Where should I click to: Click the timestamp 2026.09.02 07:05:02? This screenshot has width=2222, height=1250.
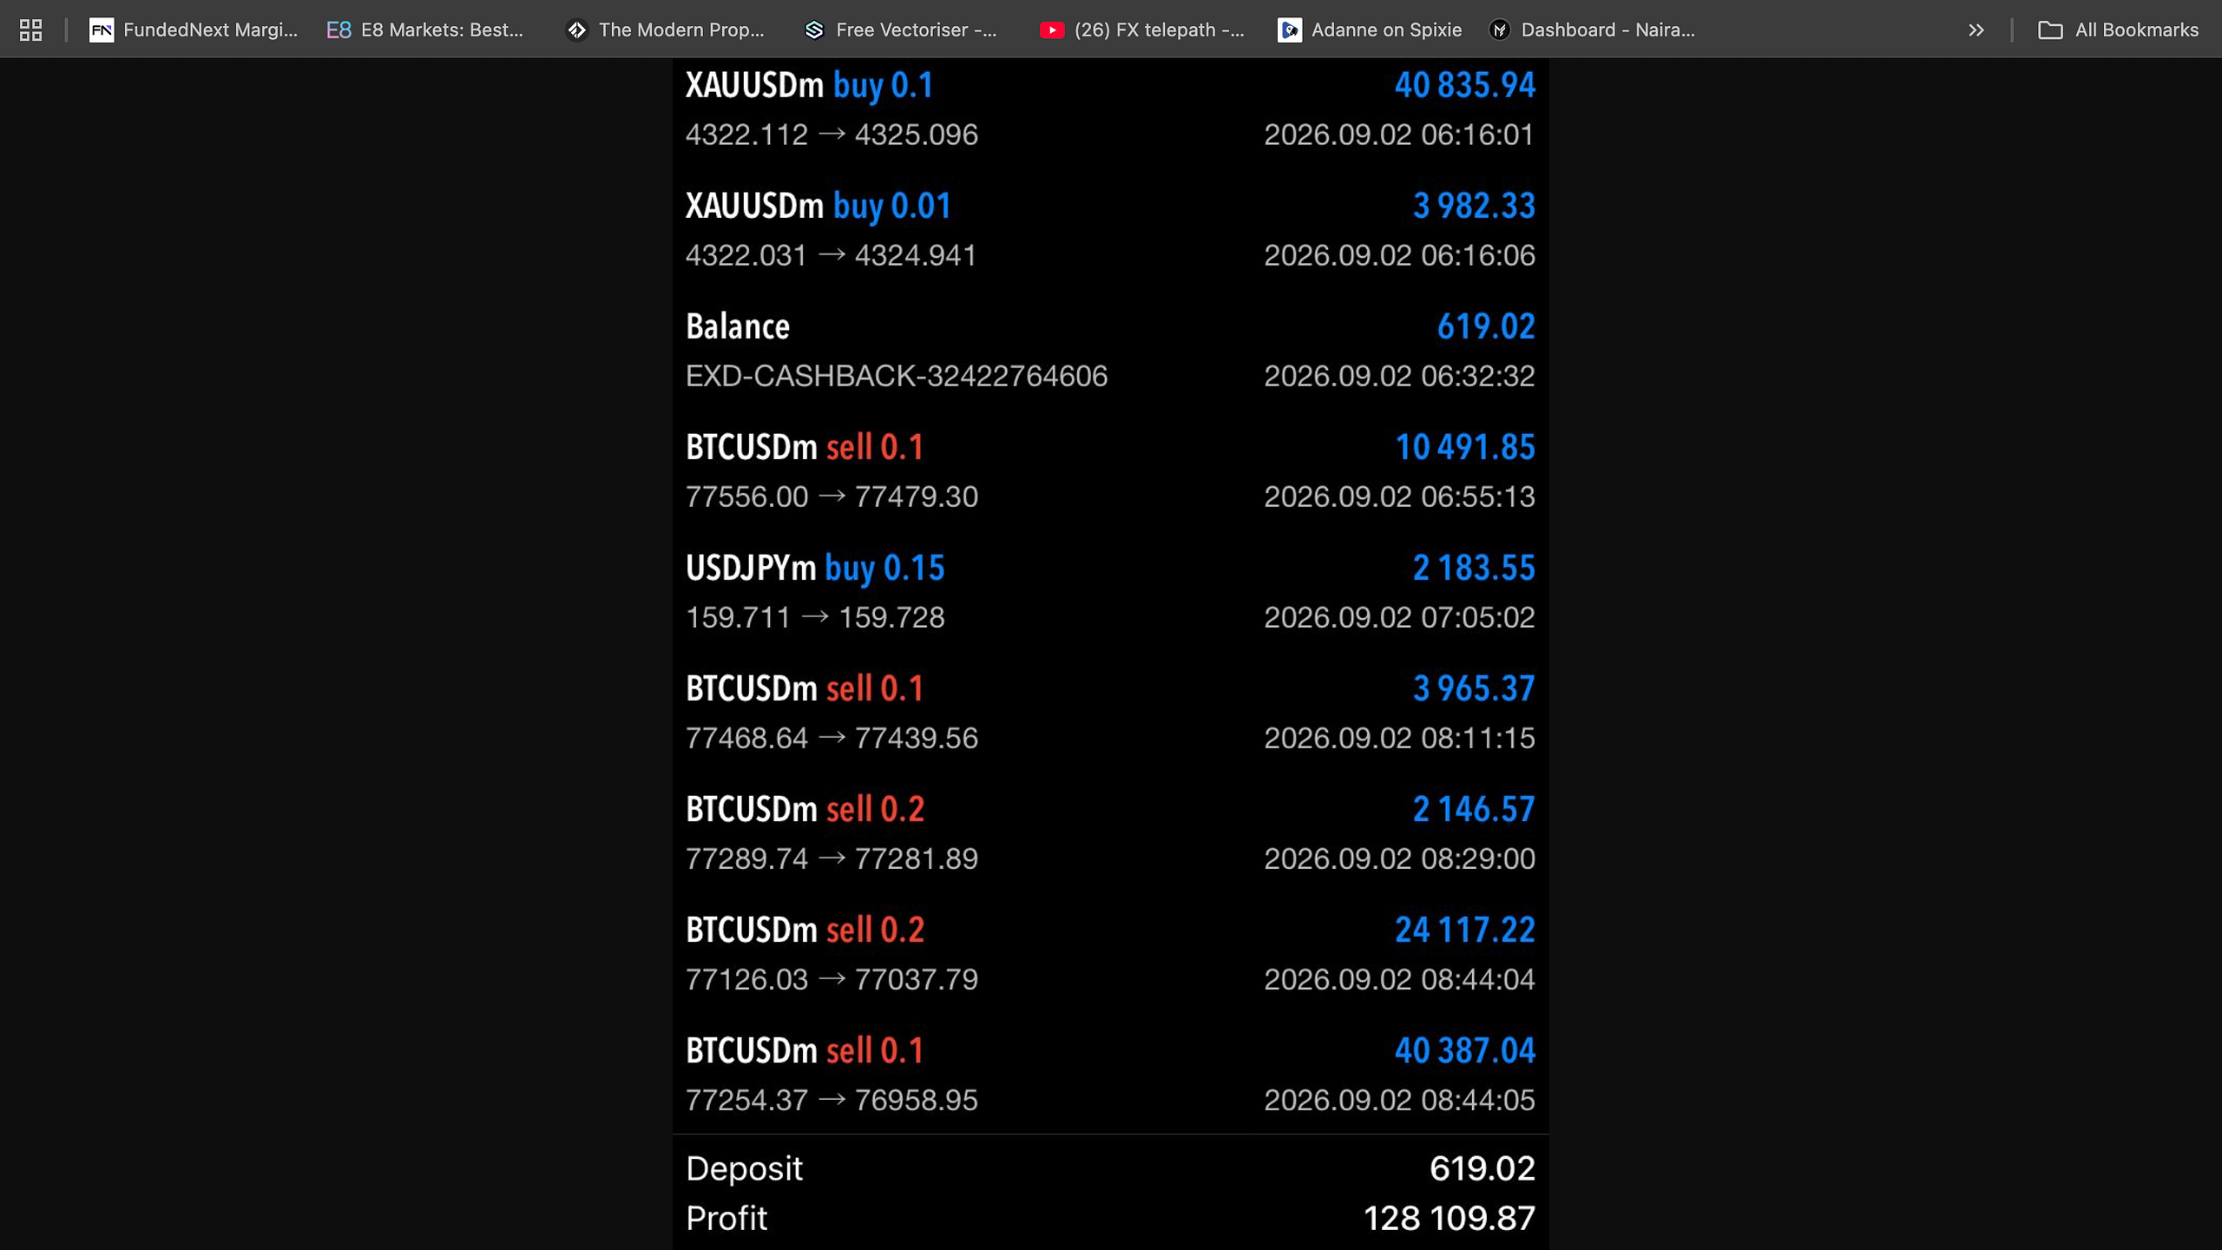point(1399,617)
